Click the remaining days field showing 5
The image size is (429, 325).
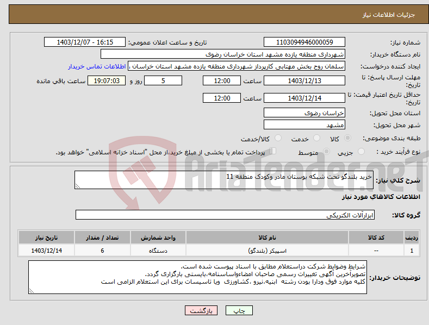tap(163, 80)
